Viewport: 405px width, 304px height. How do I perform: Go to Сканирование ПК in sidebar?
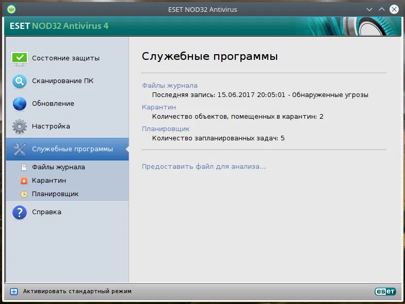tap(67, 81)
